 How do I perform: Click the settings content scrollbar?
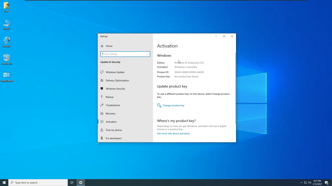pyautogui.click(x=235, y=88)
